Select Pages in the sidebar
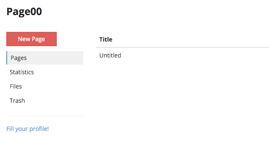 45,58
